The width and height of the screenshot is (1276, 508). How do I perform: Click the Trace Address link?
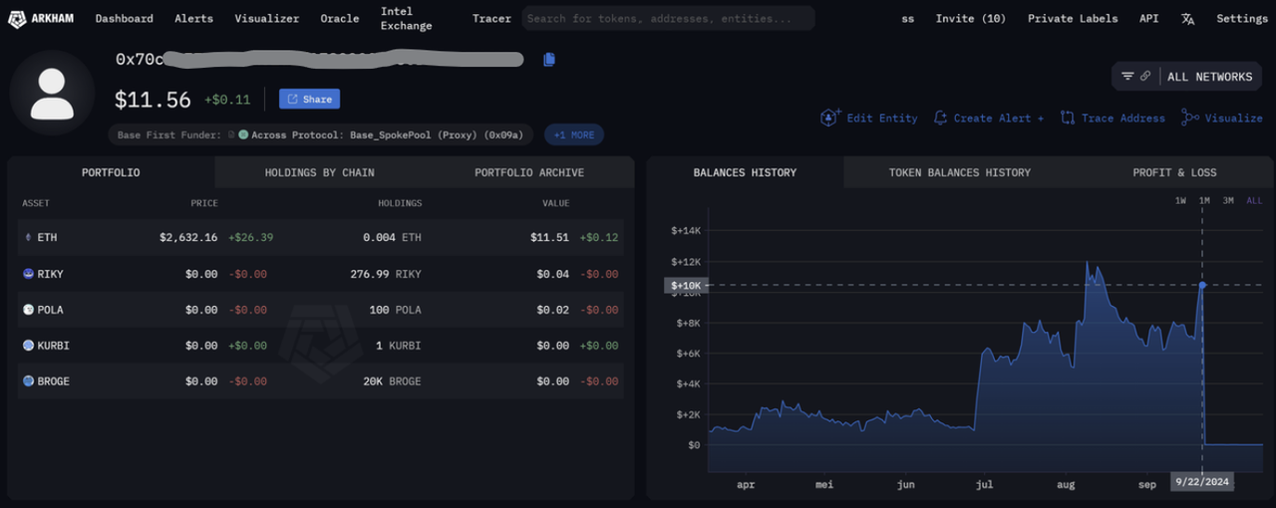1123,118
